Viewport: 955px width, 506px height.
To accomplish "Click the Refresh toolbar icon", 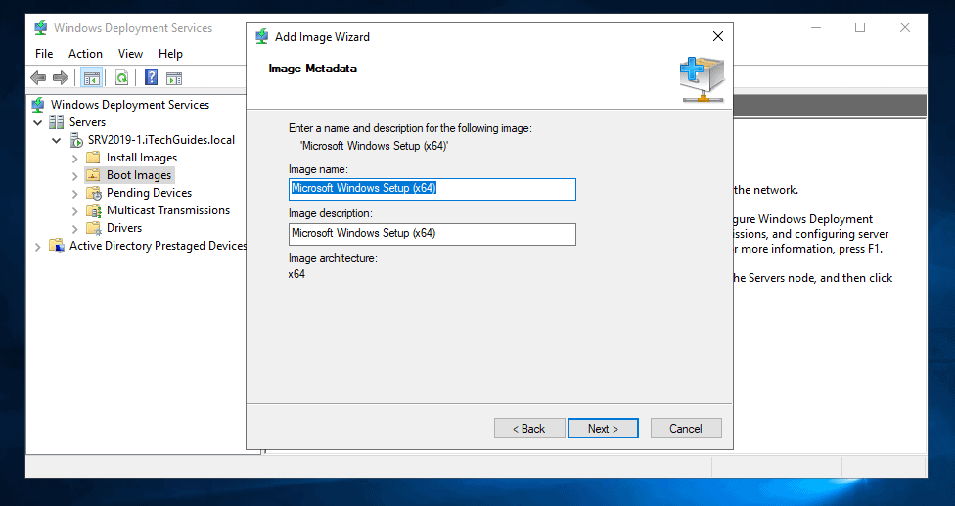I will coord(121,78).
